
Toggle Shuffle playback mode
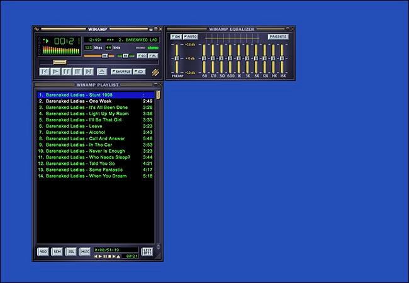pyautogui.click(x=121, y=72)
